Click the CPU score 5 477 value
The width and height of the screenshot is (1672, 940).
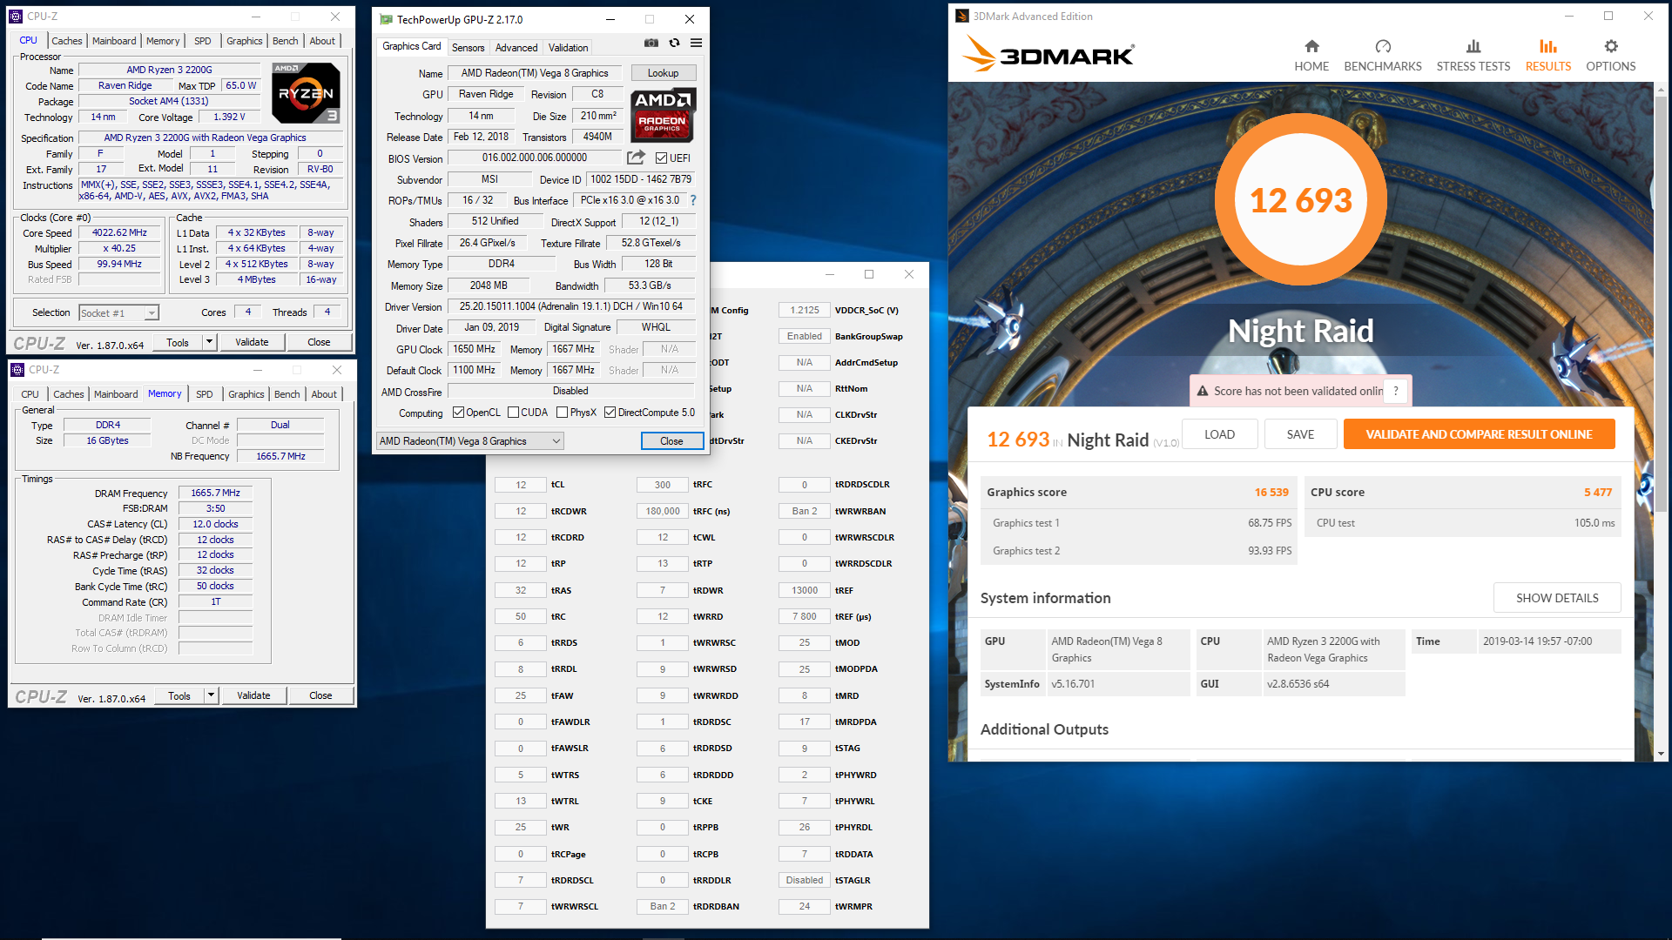click(x=1597, y=493)
